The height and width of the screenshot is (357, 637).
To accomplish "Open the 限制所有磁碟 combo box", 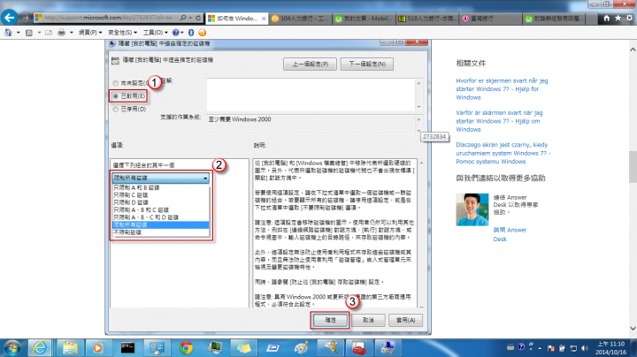I will pyautogui.click(x=160, y=178).
